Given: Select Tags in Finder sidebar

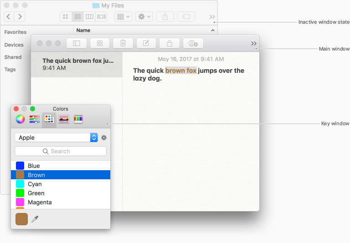Looking at the screenshot, I should pos(10,70).
